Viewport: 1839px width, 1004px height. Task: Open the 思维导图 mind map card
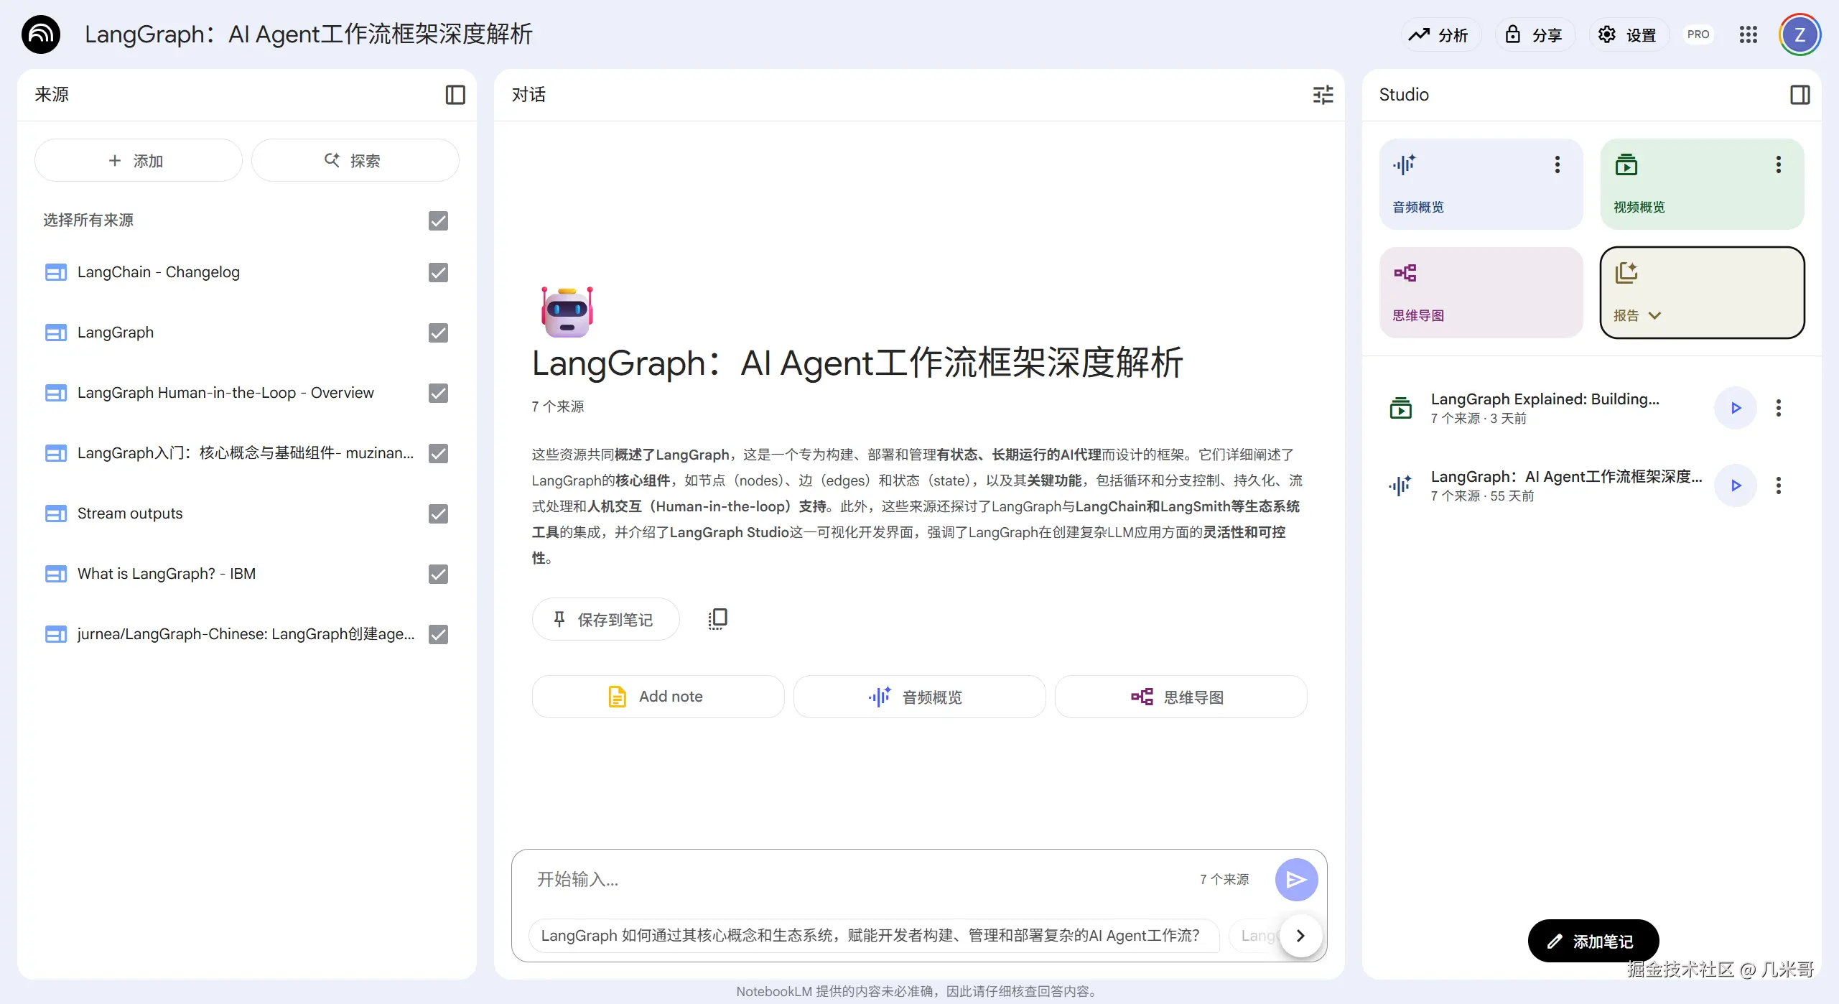1480,292
